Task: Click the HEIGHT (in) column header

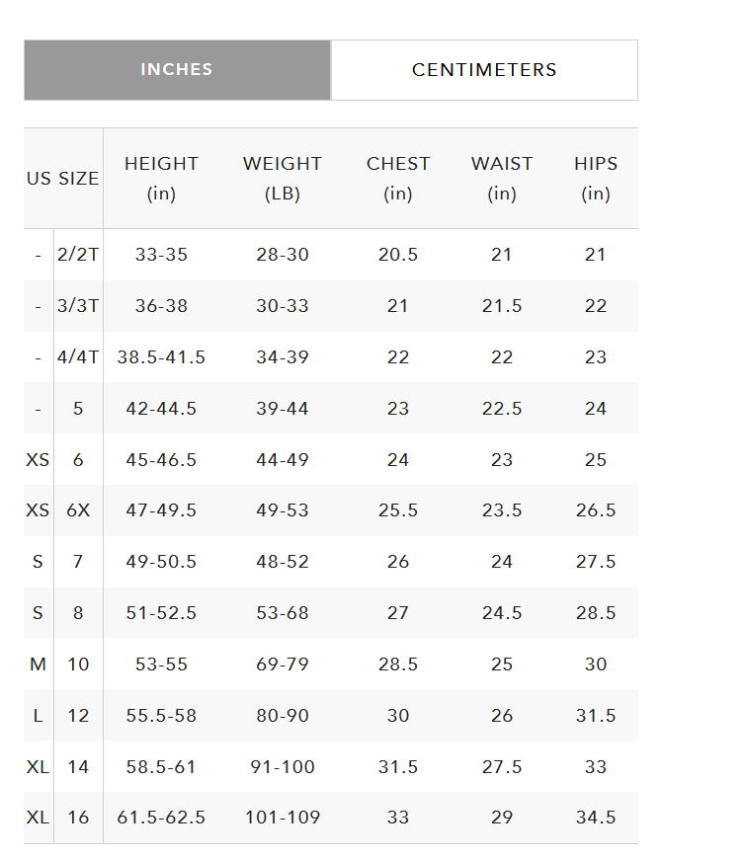Action: (161, 179)
